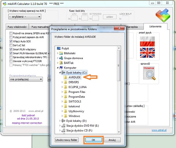Click the LOCK BAJT input field
This screenshot has height=148, width=176.
pos(125,18)
